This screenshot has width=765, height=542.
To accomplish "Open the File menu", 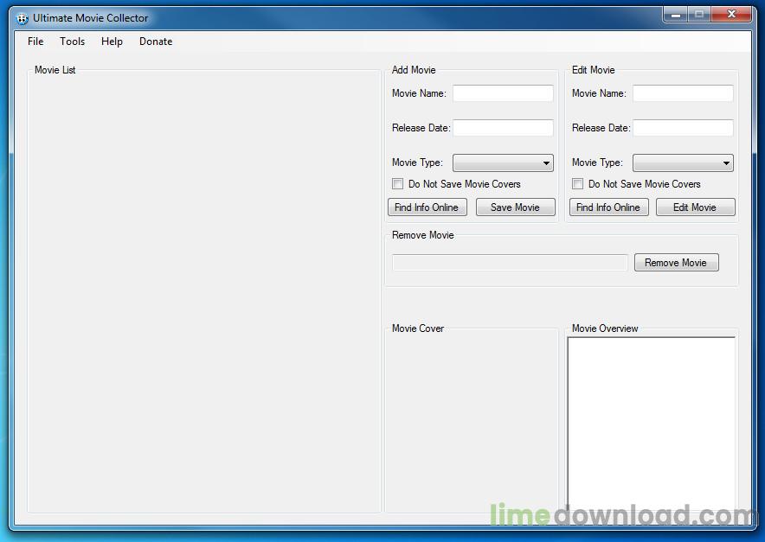I will [35, 41].
